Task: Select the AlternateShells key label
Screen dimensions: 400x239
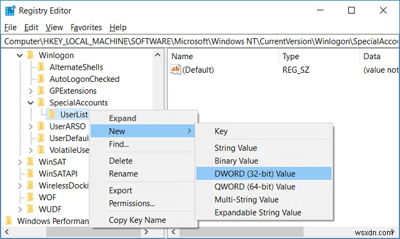Action: pyautogui.click(x=76, y=67)
